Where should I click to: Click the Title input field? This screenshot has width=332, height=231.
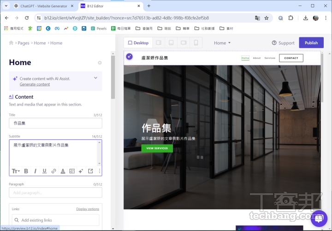pos(55,123)
